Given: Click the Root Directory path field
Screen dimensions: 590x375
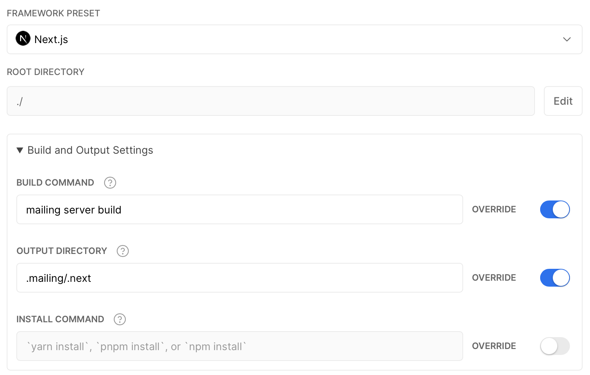Looking at the screenshot, I should click(271, 101).
